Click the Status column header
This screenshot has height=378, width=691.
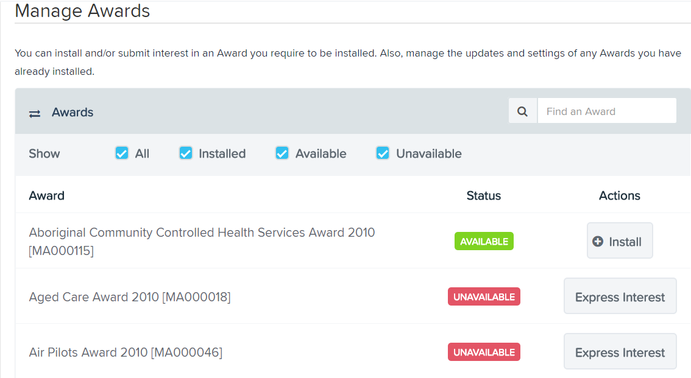tap(483, 195)
